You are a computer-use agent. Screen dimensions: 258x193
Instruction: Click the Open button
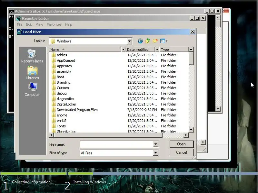(x=182, y=144)
